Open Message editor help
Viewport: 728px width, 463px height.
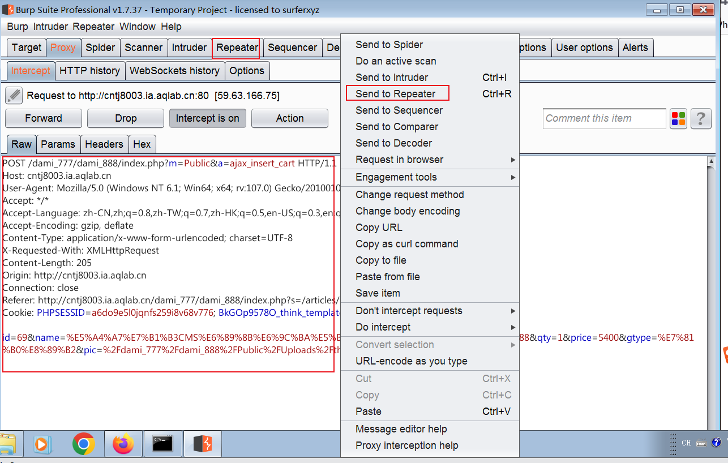(430, 429)
